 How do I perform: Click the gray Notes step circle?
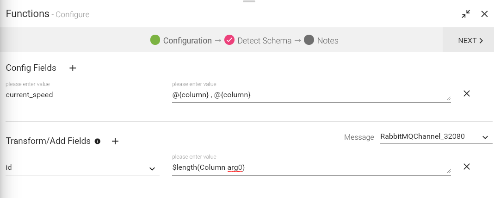coord(309,40)
